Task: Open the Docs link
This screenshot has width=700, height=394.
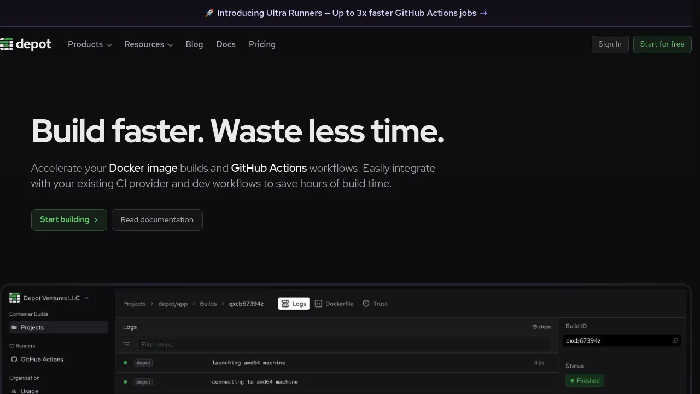Action: point(226,44)
